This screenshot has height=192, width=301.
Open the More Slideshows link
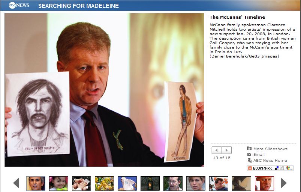(270, 149)
